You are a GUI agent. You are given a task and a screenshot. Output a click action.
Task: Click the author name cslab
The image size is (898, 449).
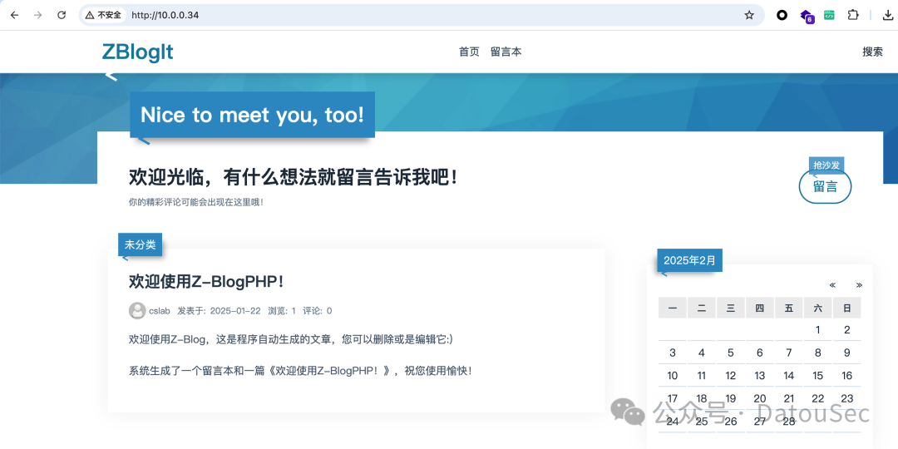pyautogui.click(x=160, y=311)
